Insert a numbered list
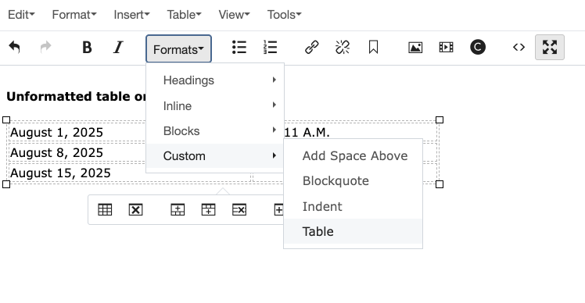The width and height of the screenshot is (585, 303). coord(270,48)
